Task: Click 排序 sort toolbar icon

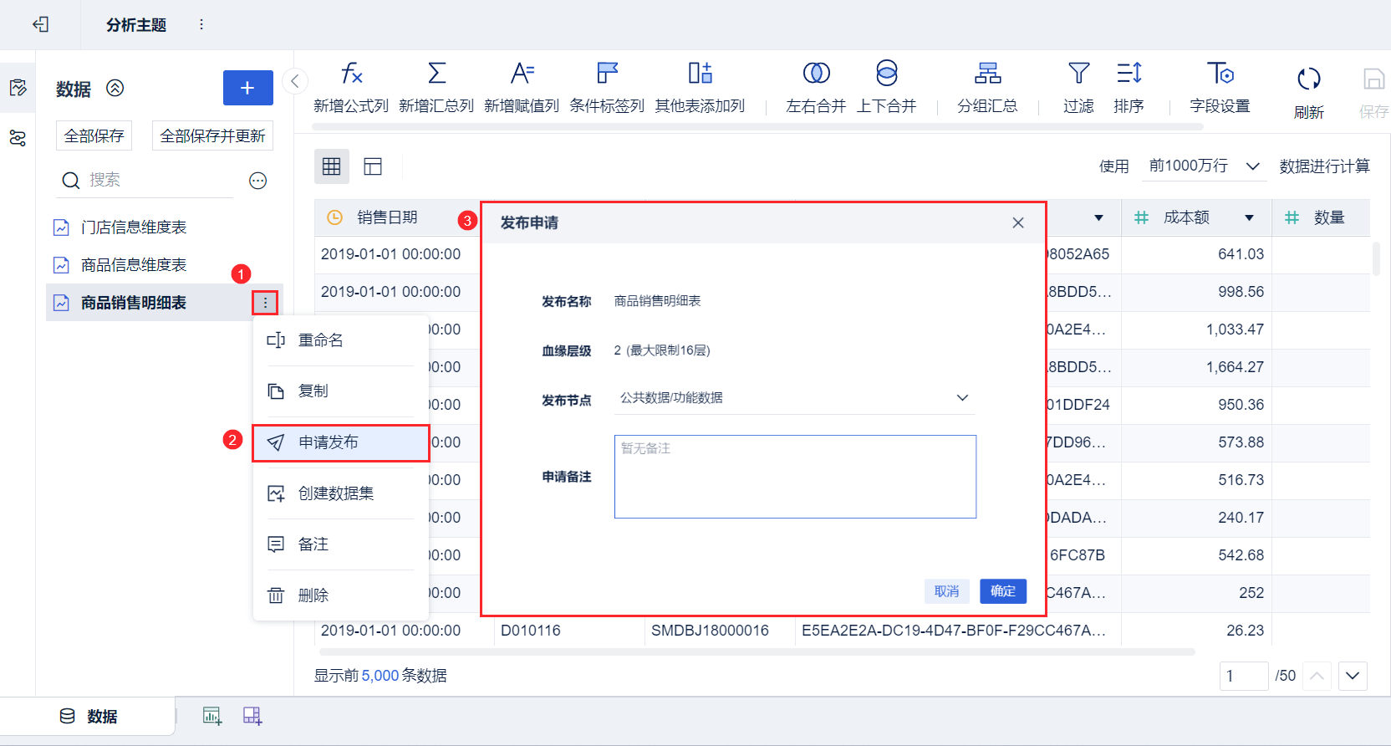Action: pyautogui.click(x=1129, y=87)
